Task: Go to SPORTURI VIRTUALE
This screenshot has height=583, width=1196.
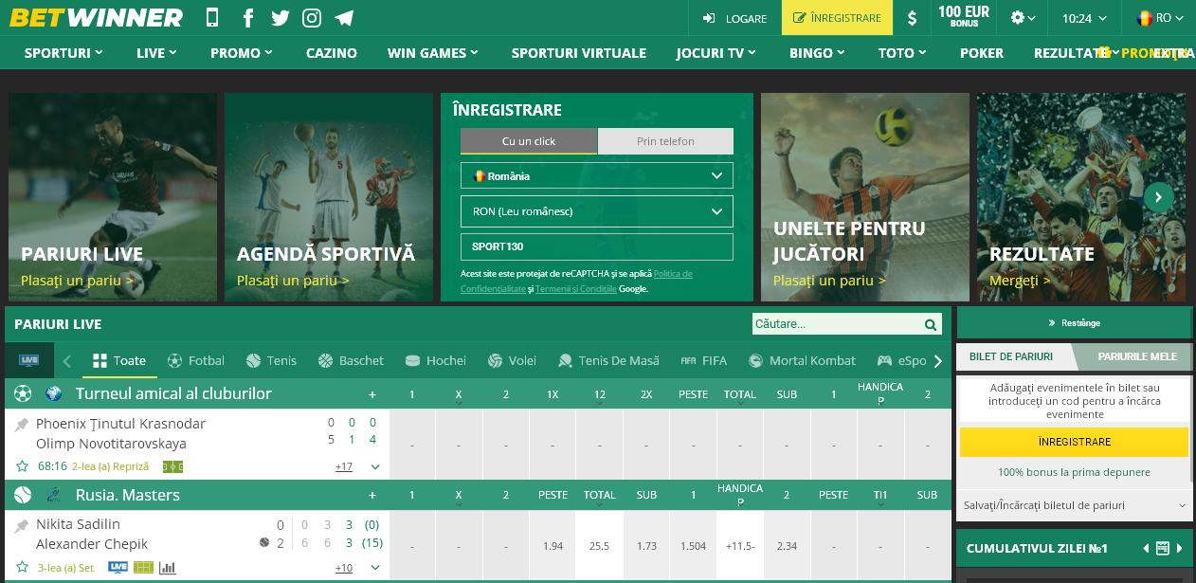Action: click(578, 53)
